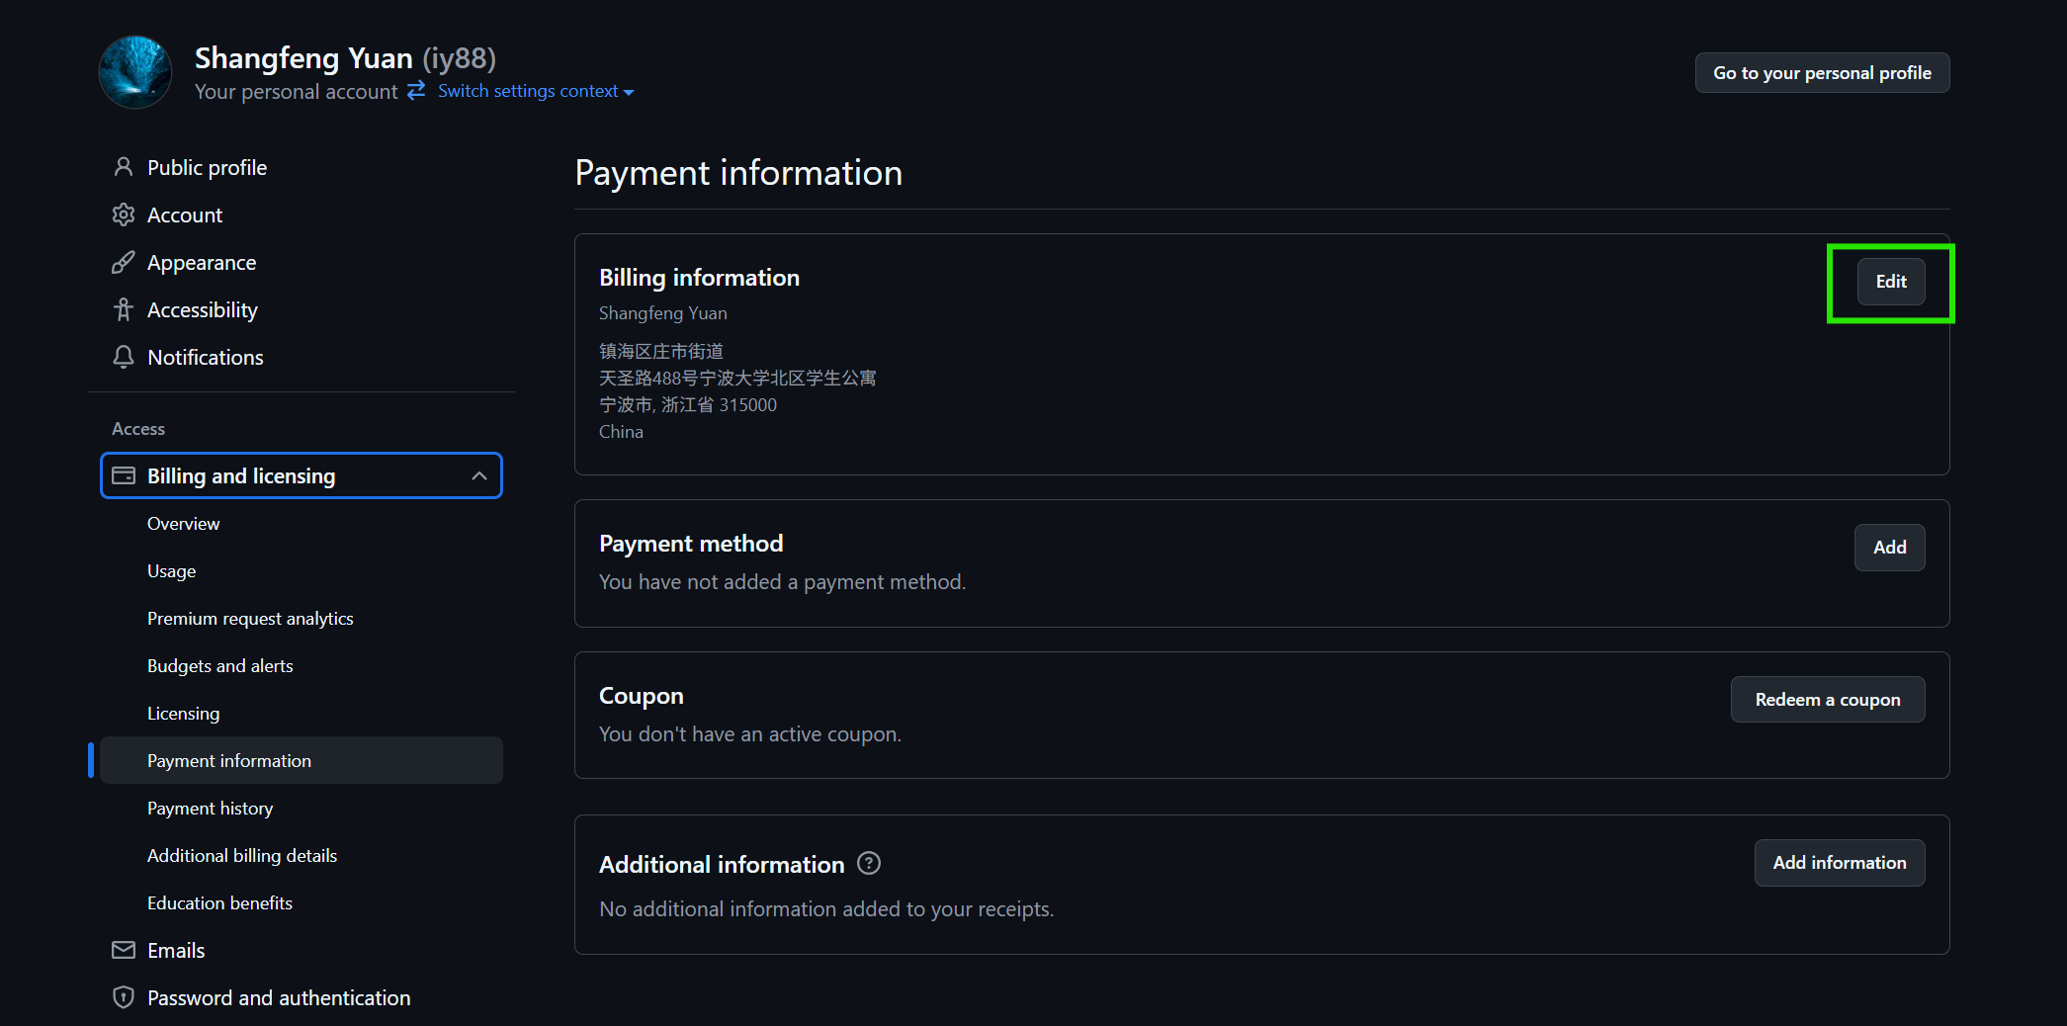Image resolution: width=2067 pixels, height=1026 pixels.
Task: Click the Password shield icon
Action: click(124, 997)
